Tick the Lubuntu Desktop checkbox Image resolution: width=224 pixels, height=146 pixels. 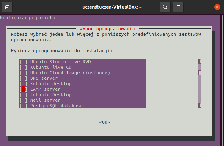23,95
